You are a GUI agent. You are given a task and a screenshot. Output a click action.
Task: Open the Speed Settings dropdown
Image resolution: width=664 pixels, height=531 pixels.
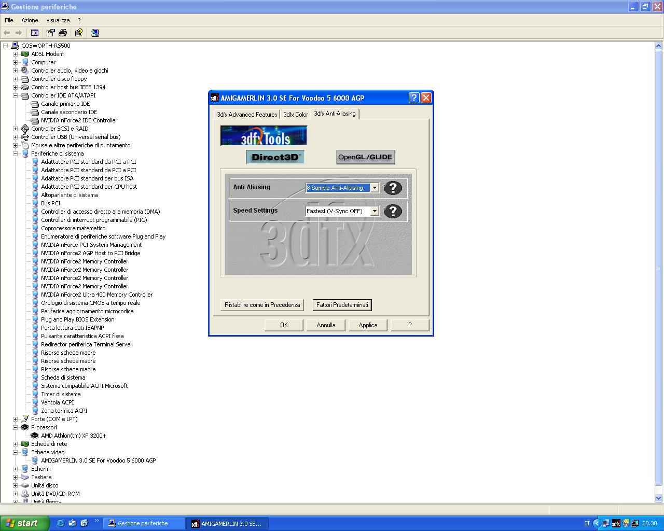tap(375, 211)
